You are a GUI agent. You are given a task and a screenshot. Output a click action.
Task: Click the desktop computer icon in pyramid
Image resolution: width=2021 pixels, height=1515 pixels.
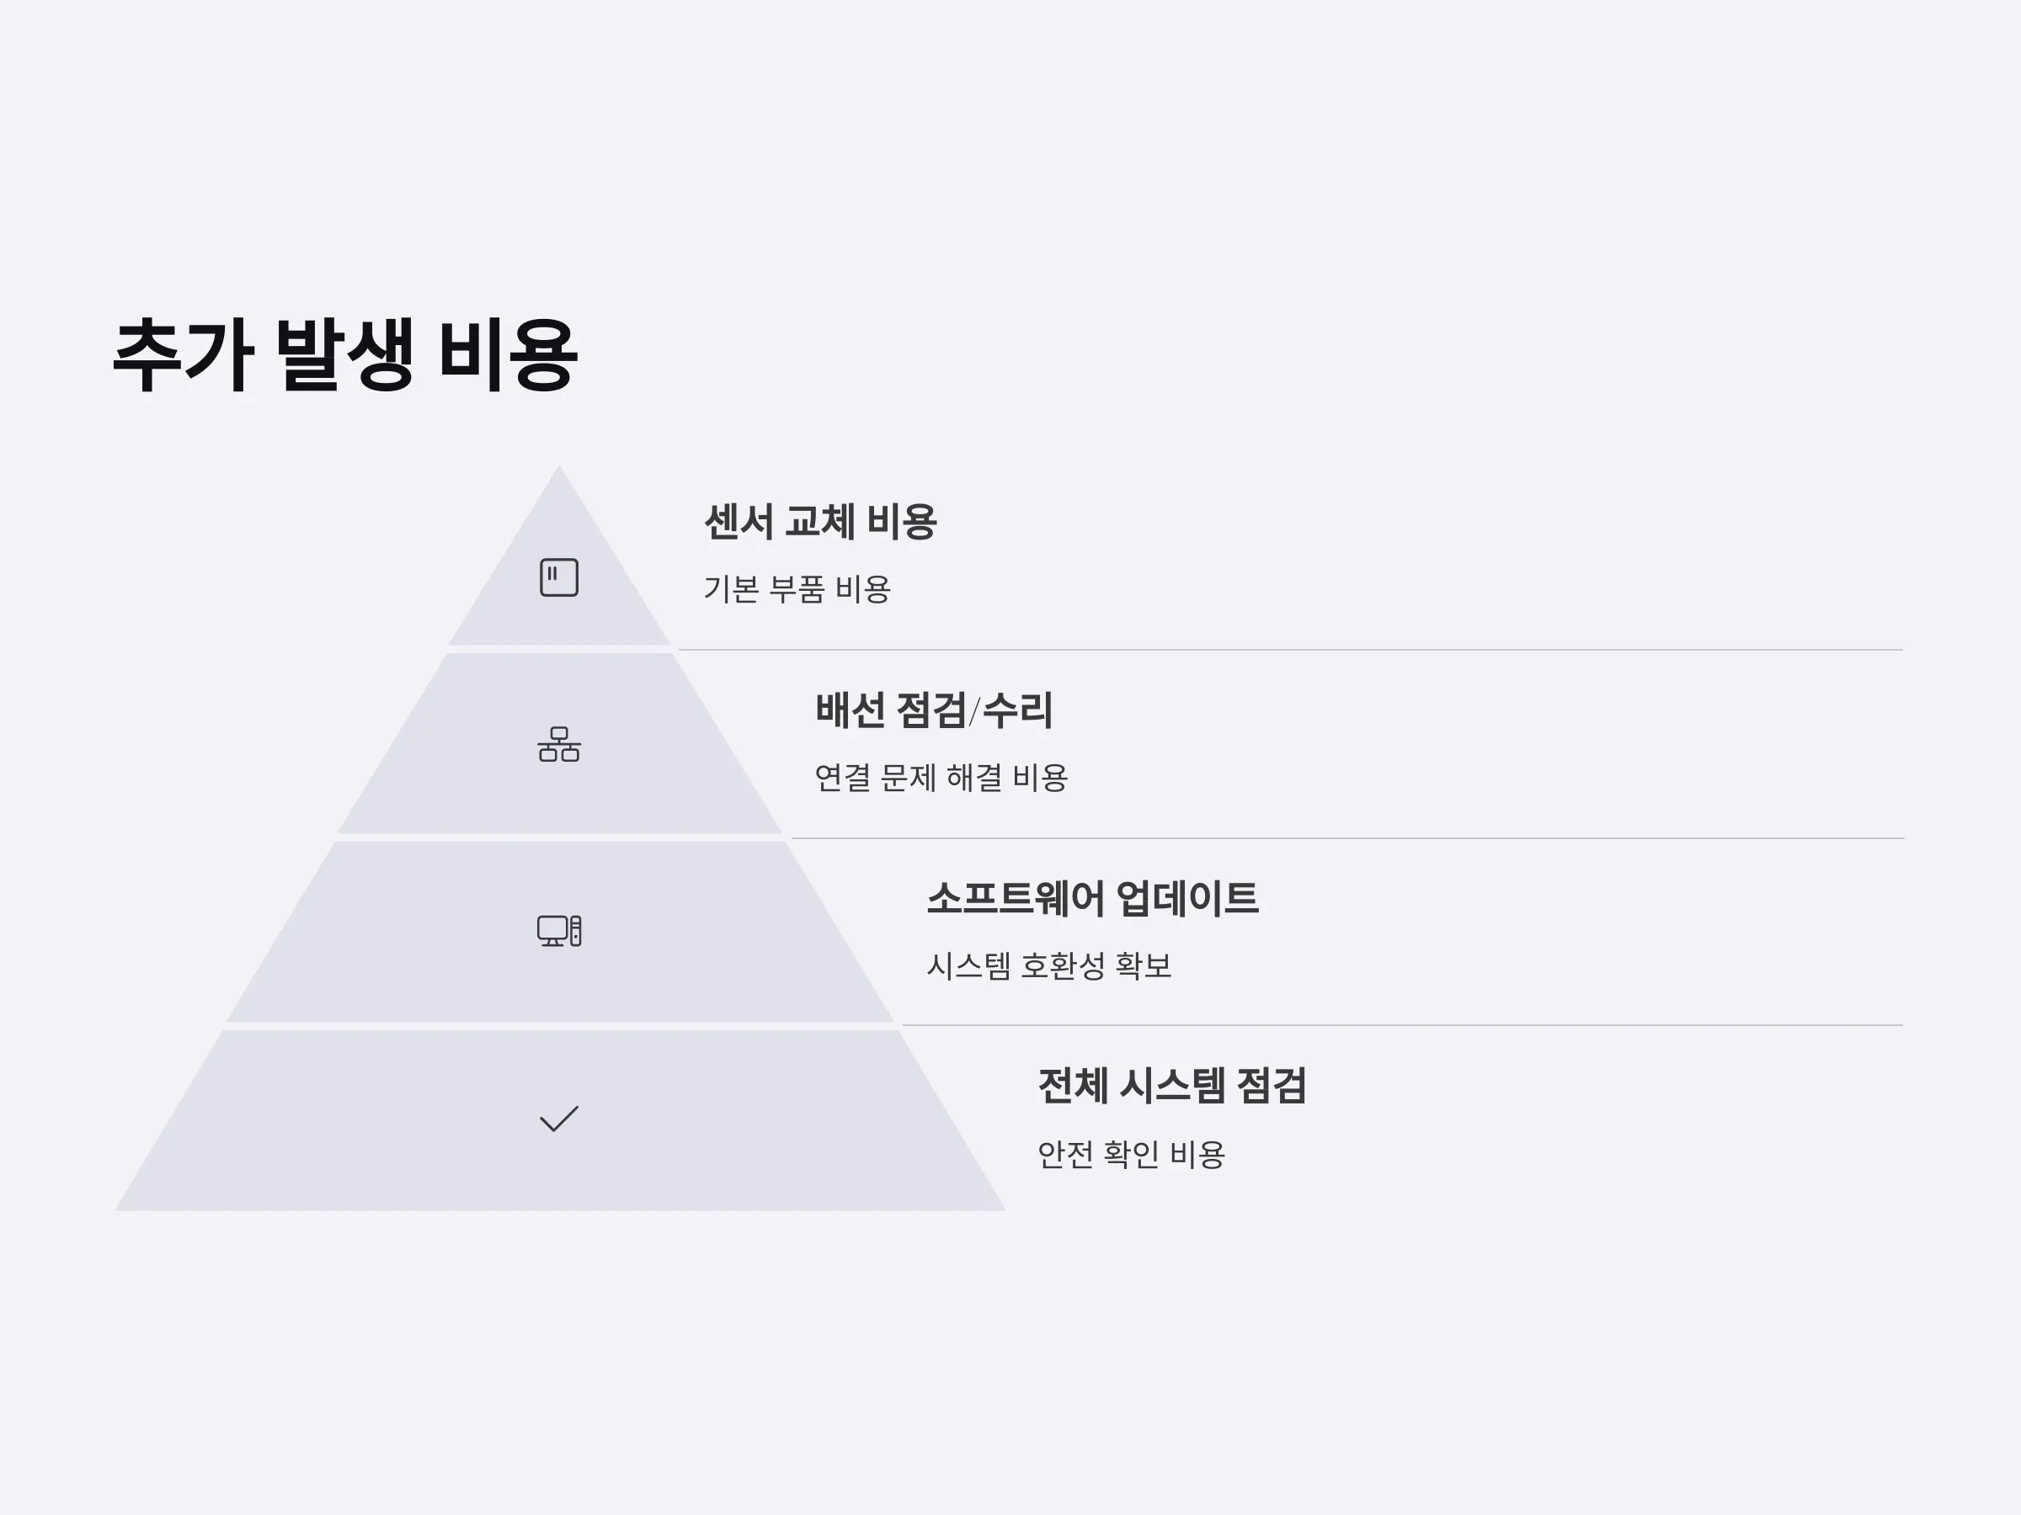pos(559,931)
